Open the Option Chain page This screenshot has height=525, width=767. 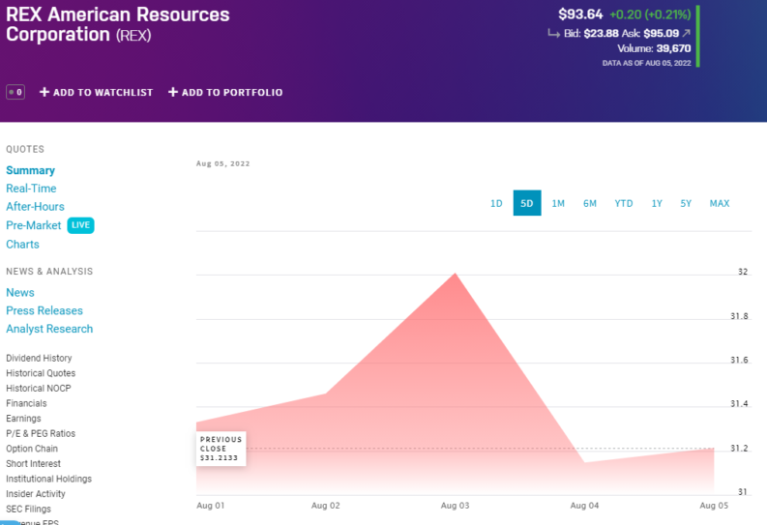coord(32,449)
